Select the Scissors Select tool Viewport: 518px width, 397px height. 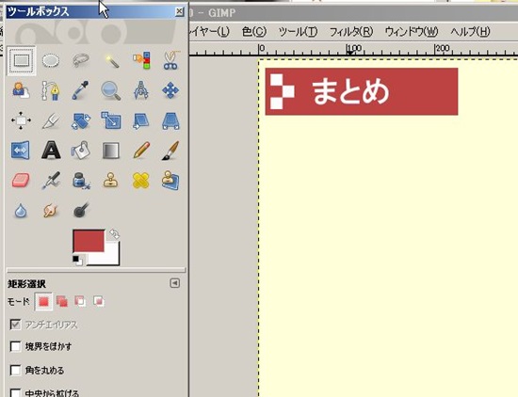[170, 60]
